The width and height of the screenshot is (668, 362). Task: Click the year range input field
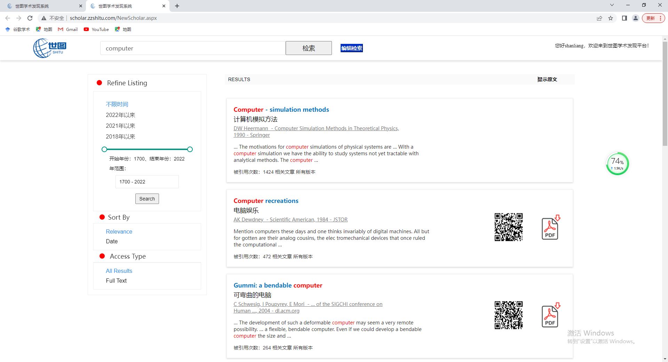[147, 182]
